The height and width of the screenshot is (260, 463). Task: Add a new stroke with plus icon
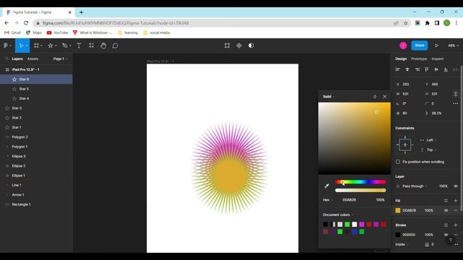pos(456,225)
